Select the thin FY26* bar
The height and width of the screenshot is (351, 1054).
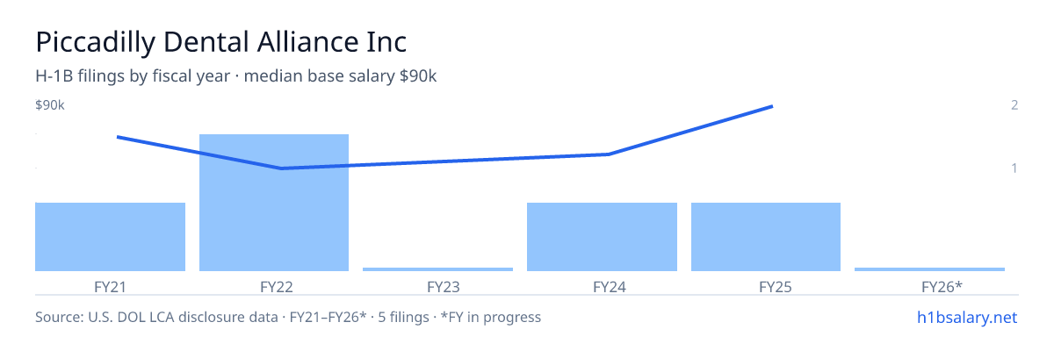tap(929, 269)
